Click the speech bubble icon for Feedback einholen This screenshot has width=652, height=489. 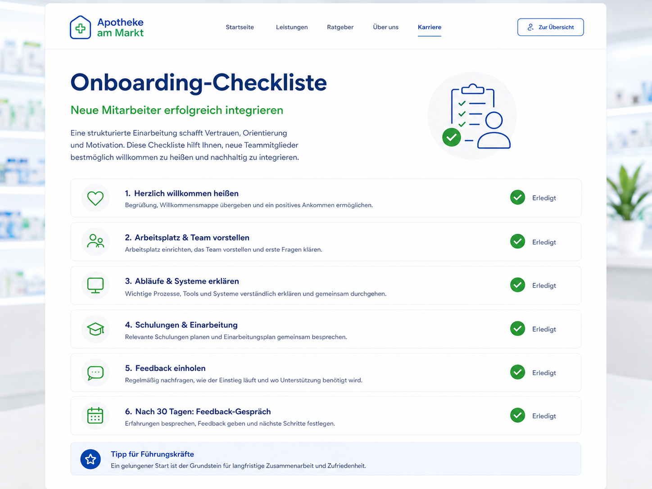pyautogui.click(x=95, y=373)
